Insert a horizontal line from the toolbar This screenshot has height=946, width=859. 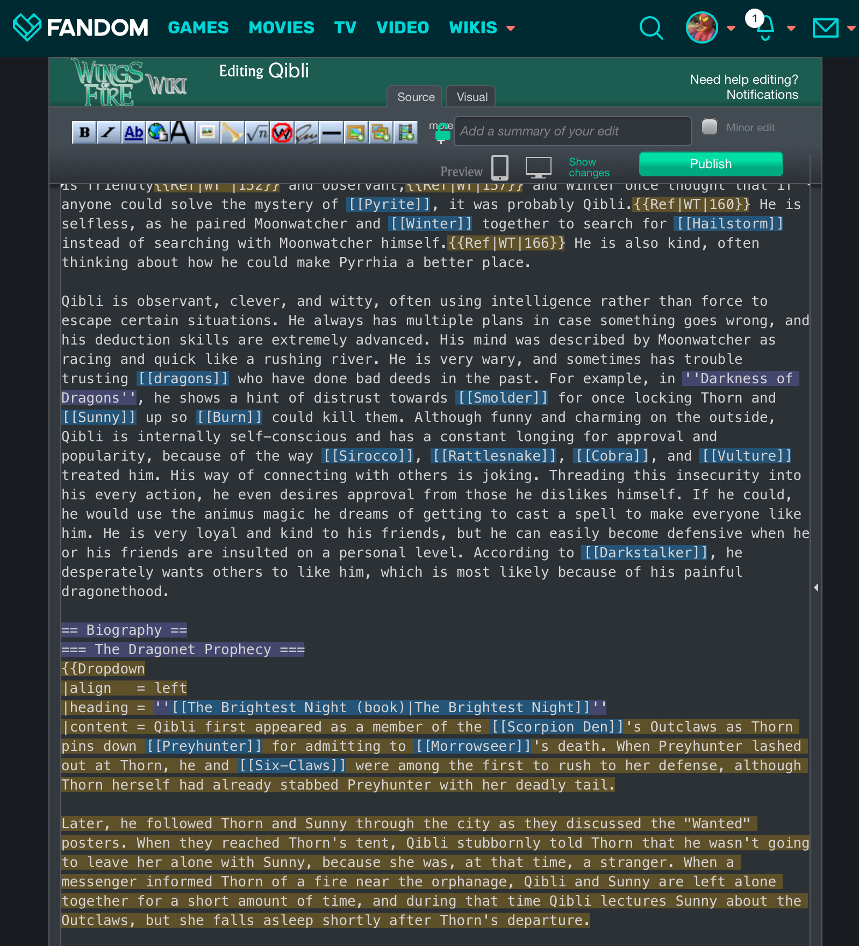(331, 132)
